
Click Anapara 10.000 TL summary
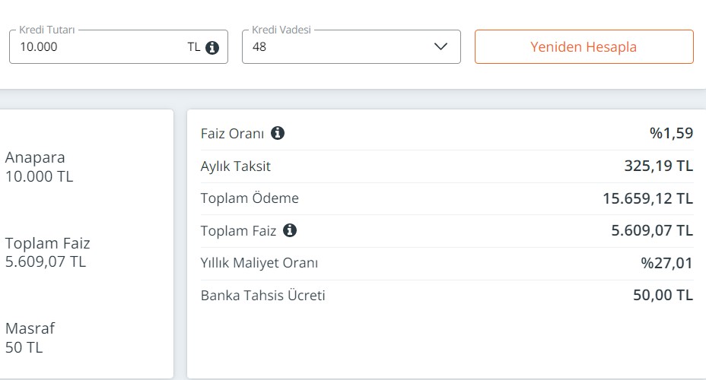(39, 167)
